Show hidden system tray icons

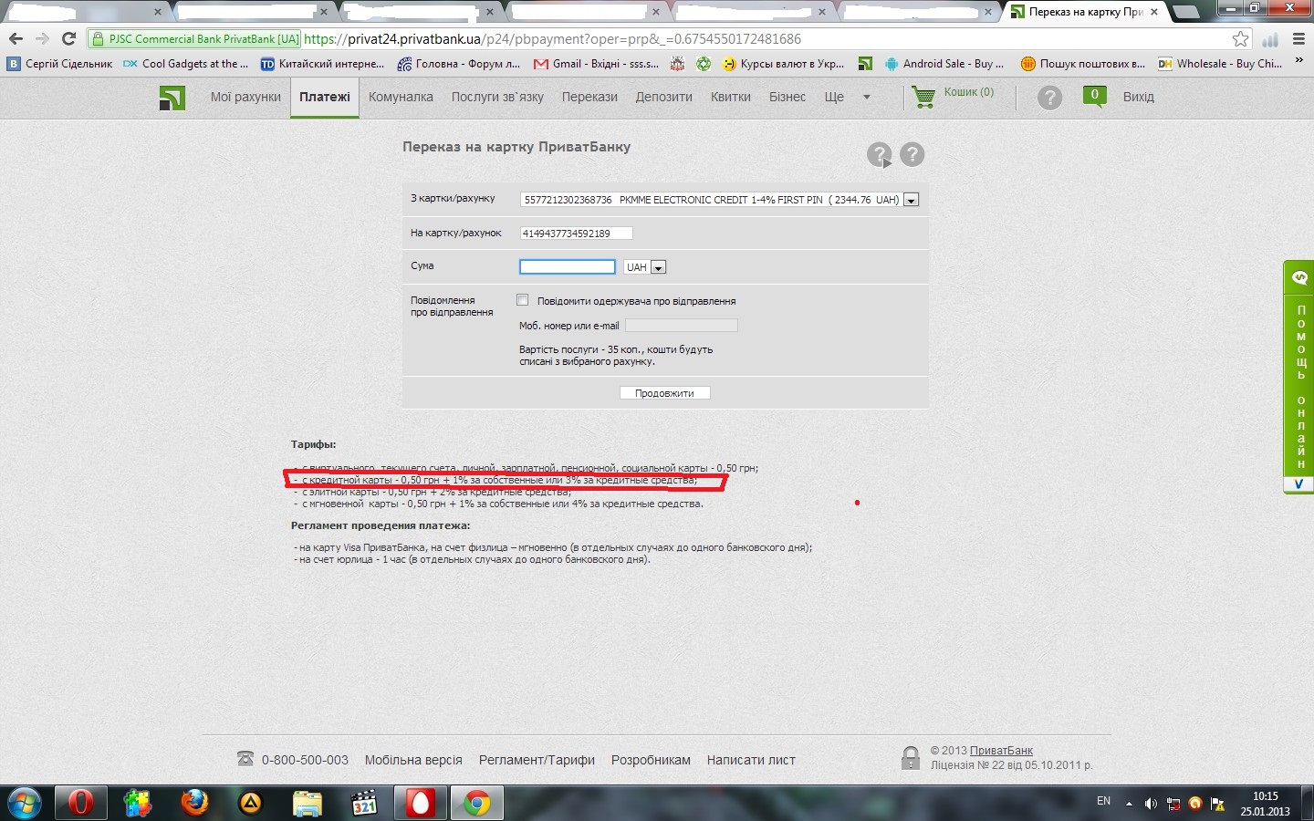(x=1129, y=804)
